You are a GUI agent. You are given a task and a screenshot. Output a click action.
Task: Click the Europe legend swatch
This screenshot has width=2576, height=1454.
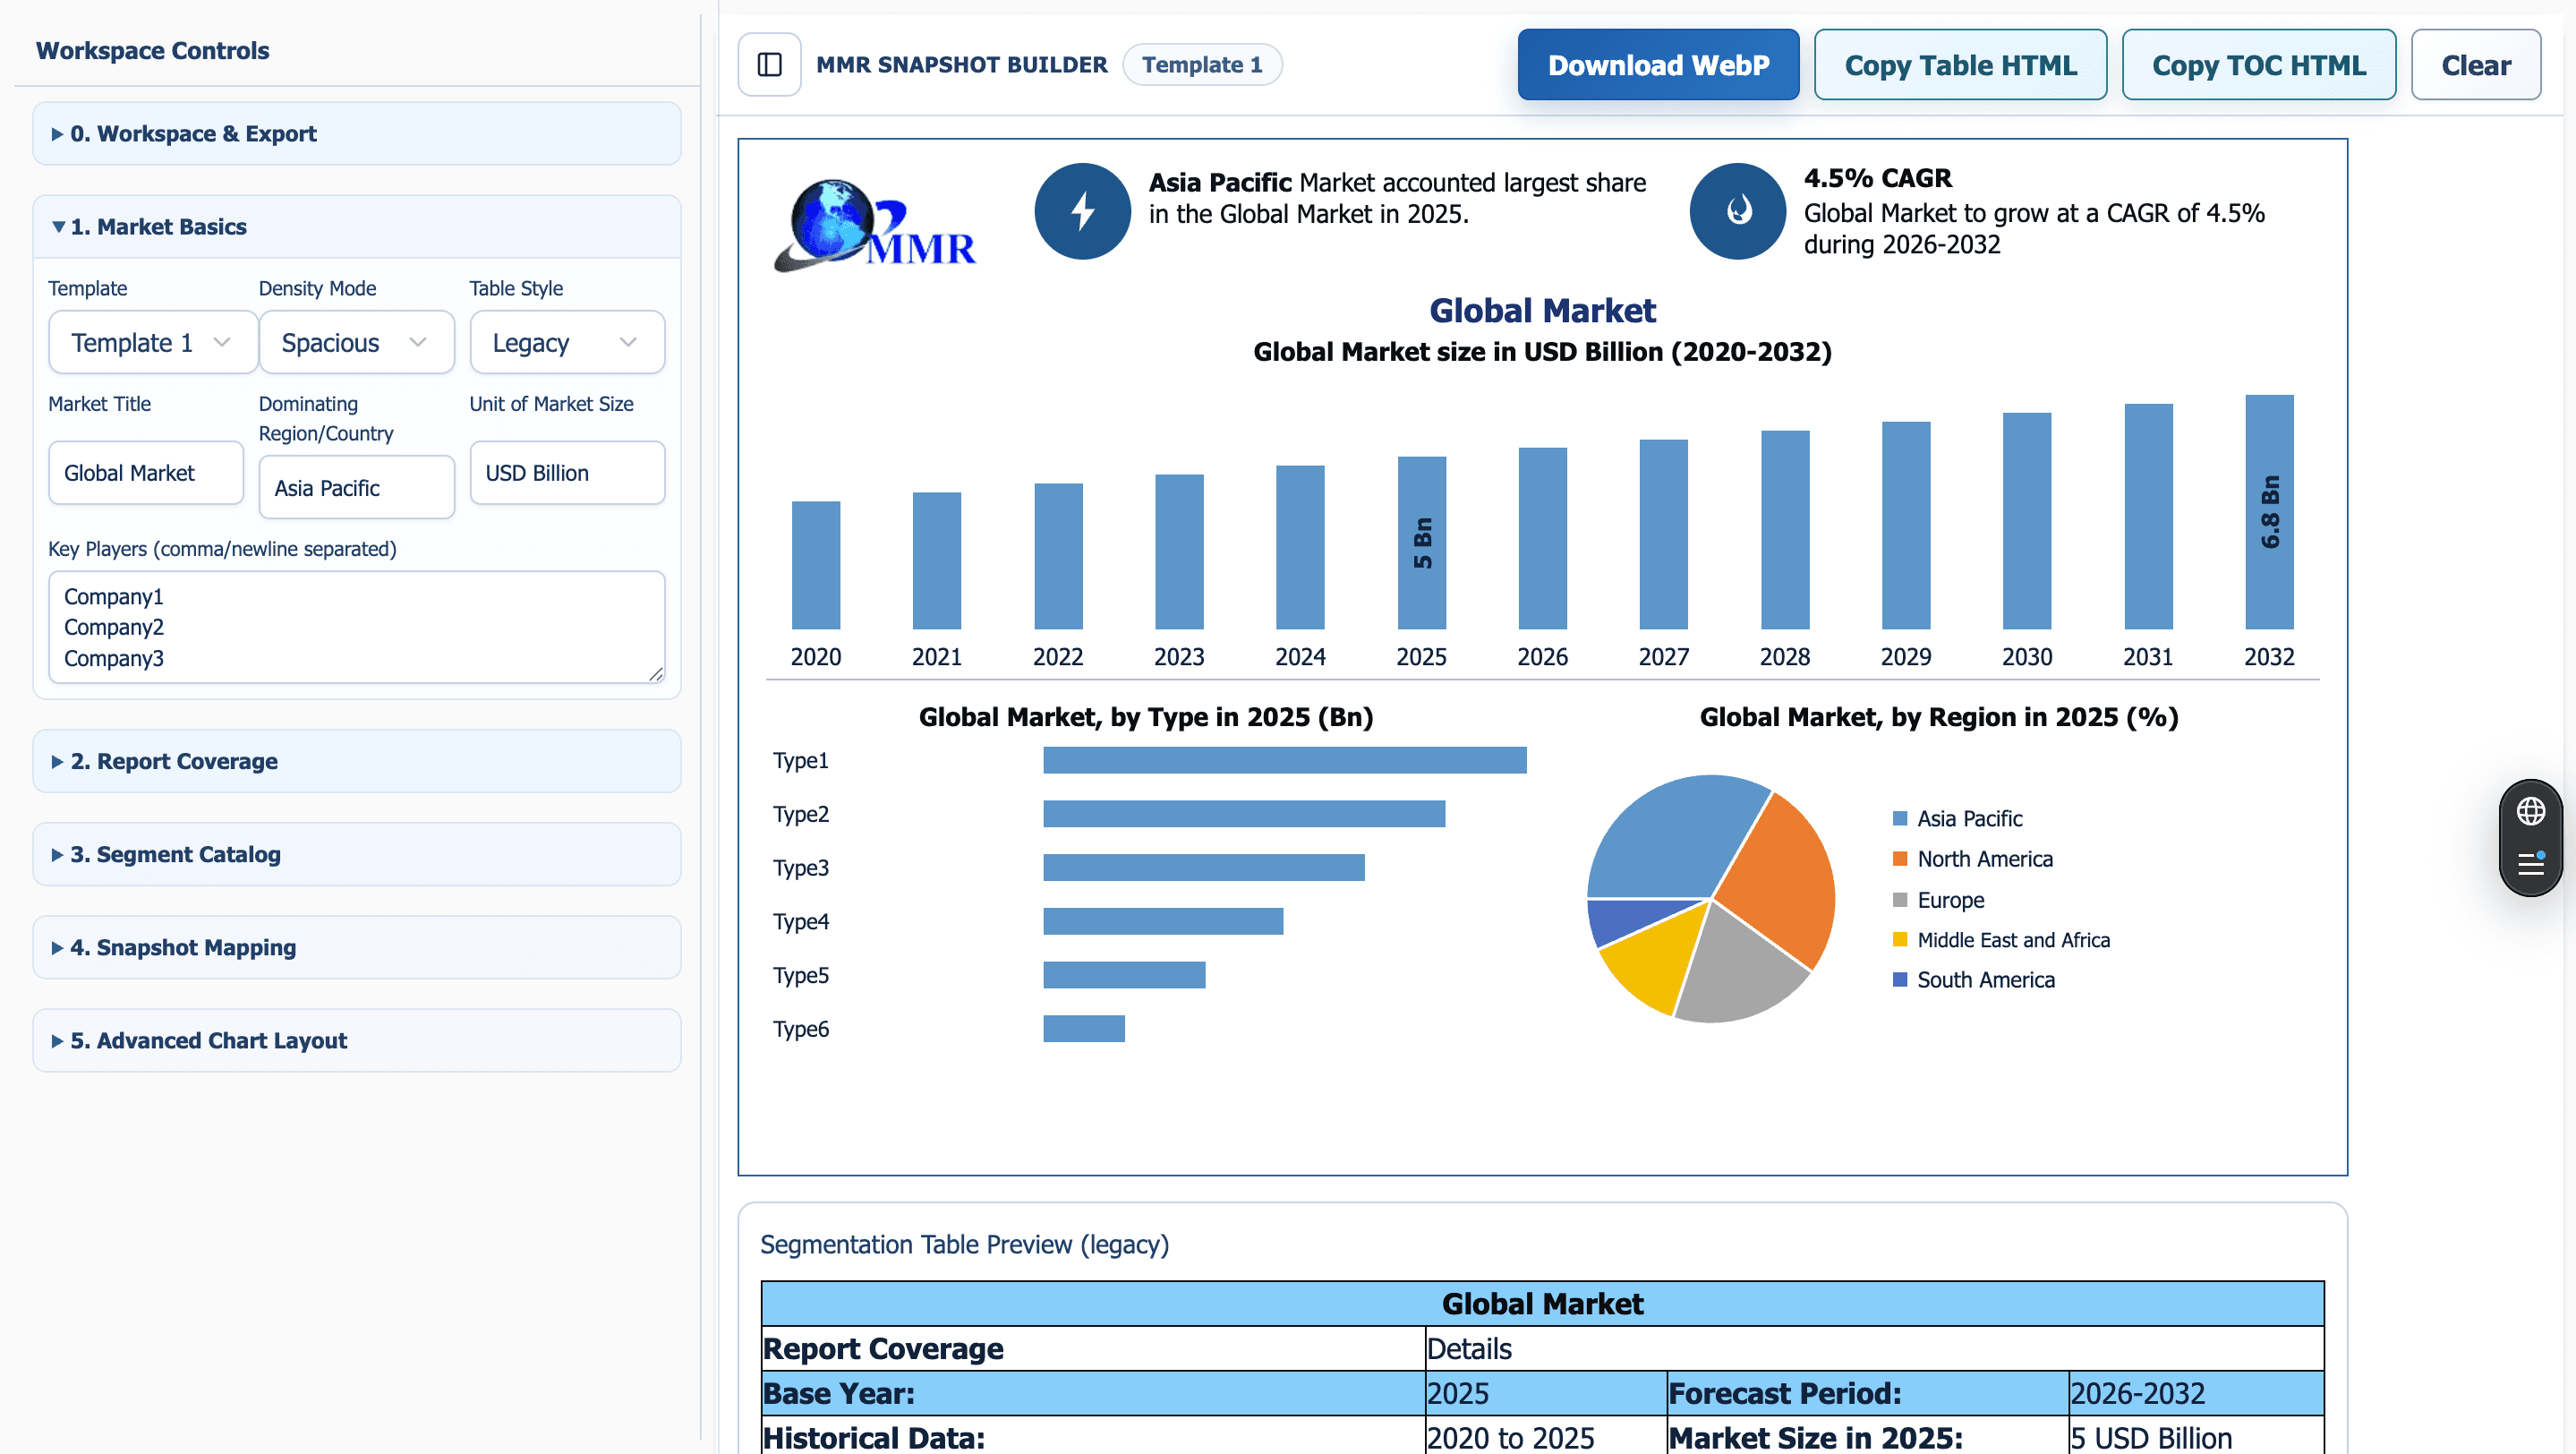[1900, 900]
